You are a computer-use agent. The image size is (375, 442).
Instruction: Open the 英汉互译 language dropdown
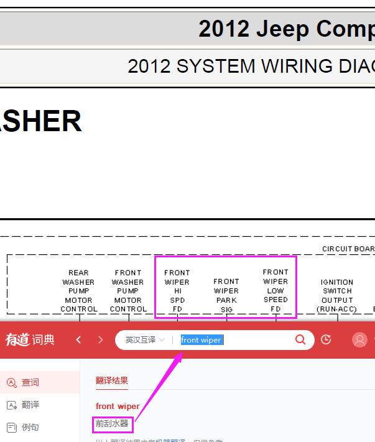(145, 339)
